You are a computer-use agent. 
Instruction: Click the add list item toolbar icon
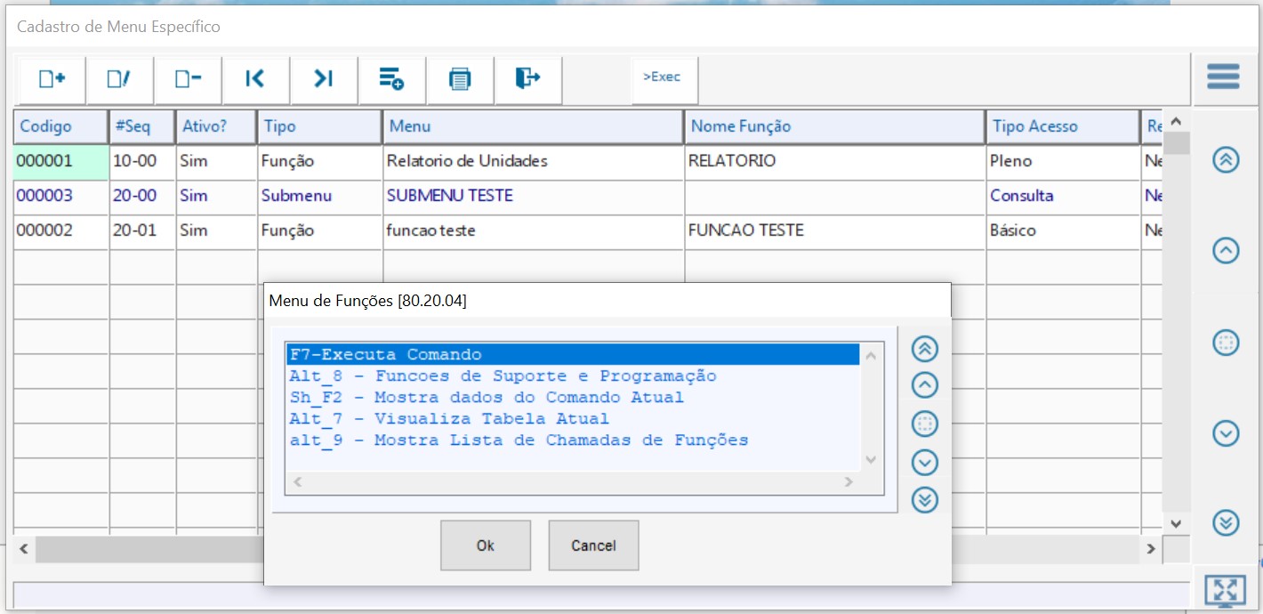pyautogui.click(x=391, y=79)
